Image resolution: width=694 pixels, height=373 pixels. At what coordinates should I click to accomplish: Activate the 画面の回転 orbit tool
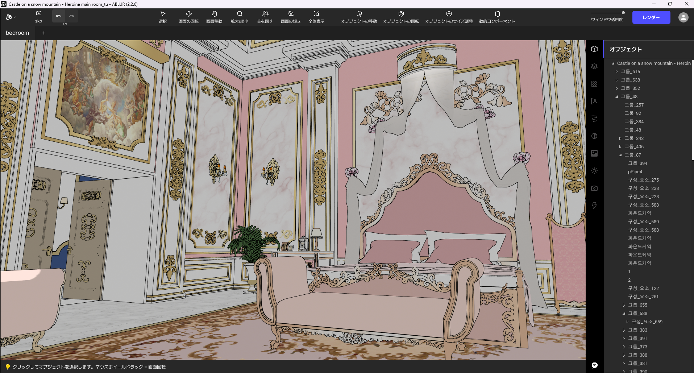pos(188,17)
